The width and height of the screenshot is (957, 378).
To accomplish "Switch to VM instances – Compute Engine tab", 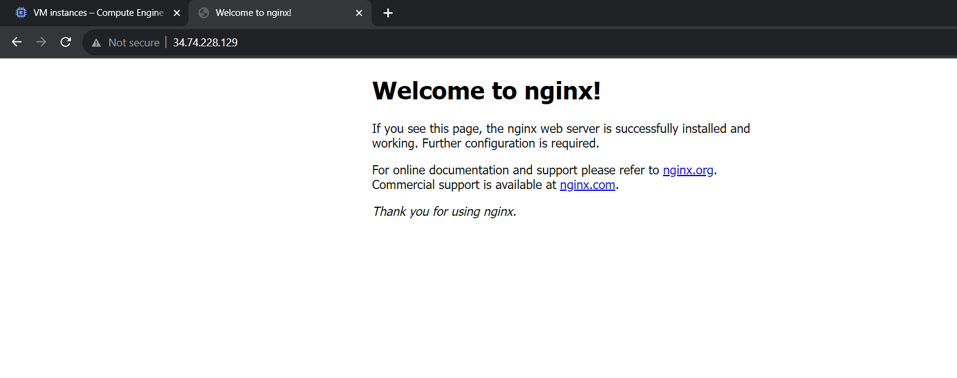I will (x=98, y=13).
